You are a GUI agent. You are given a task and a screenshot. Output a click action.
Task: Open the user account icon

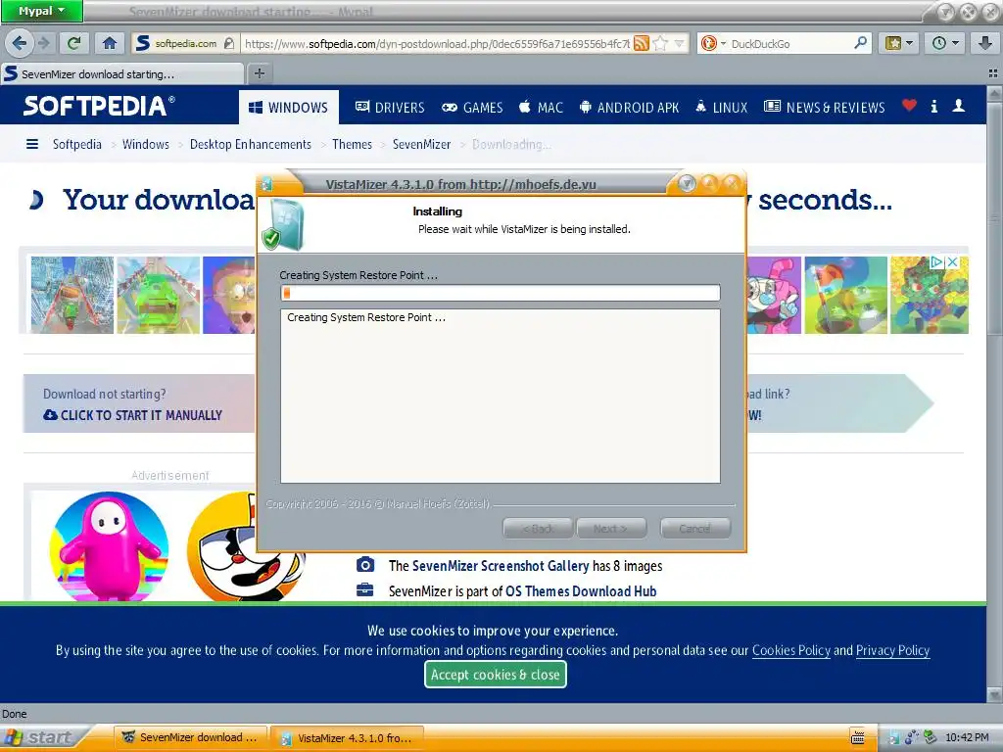click(x=958, y=106)
